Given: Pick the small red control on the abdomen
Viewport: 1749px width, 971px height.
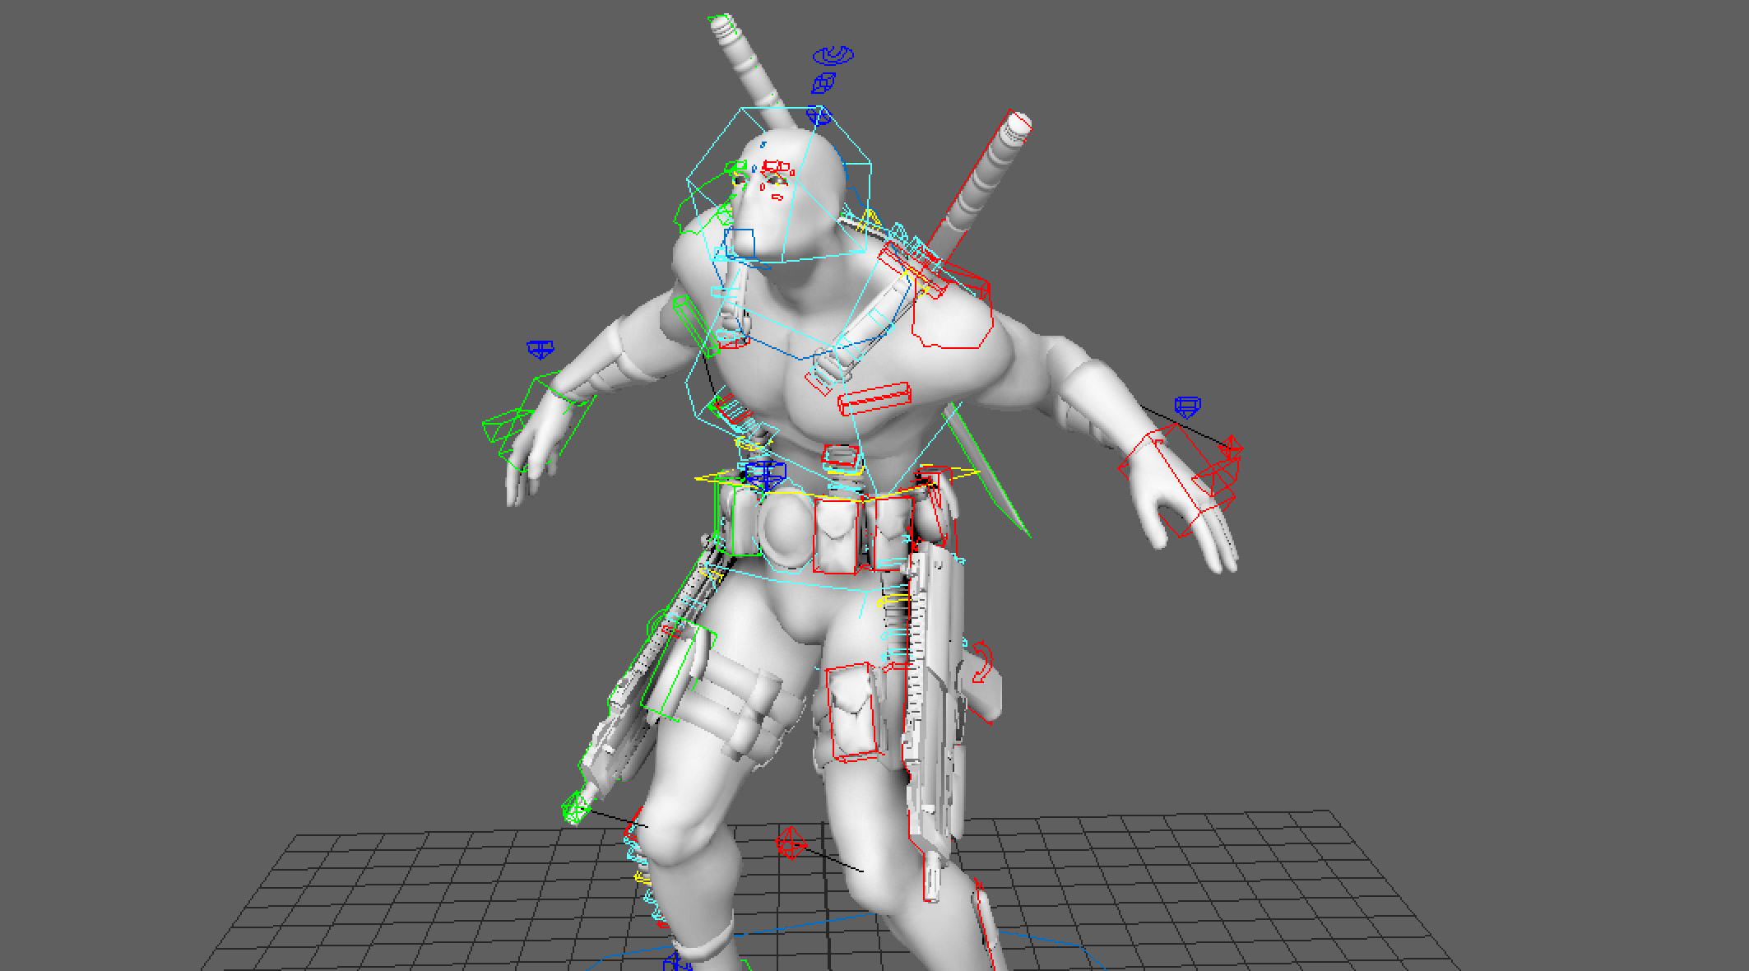Looking at the screenshot, I should pos(841,455).
